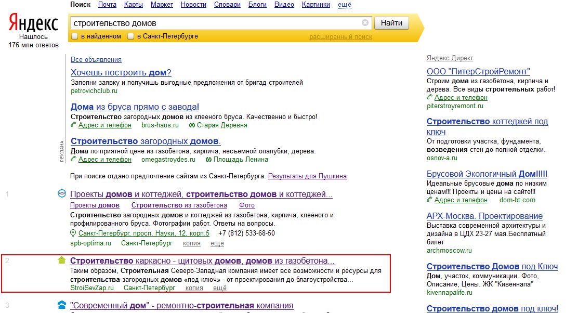Click the green house favicon beside result 2
This screenshot has height=313, width=578.
pos(62,260)
